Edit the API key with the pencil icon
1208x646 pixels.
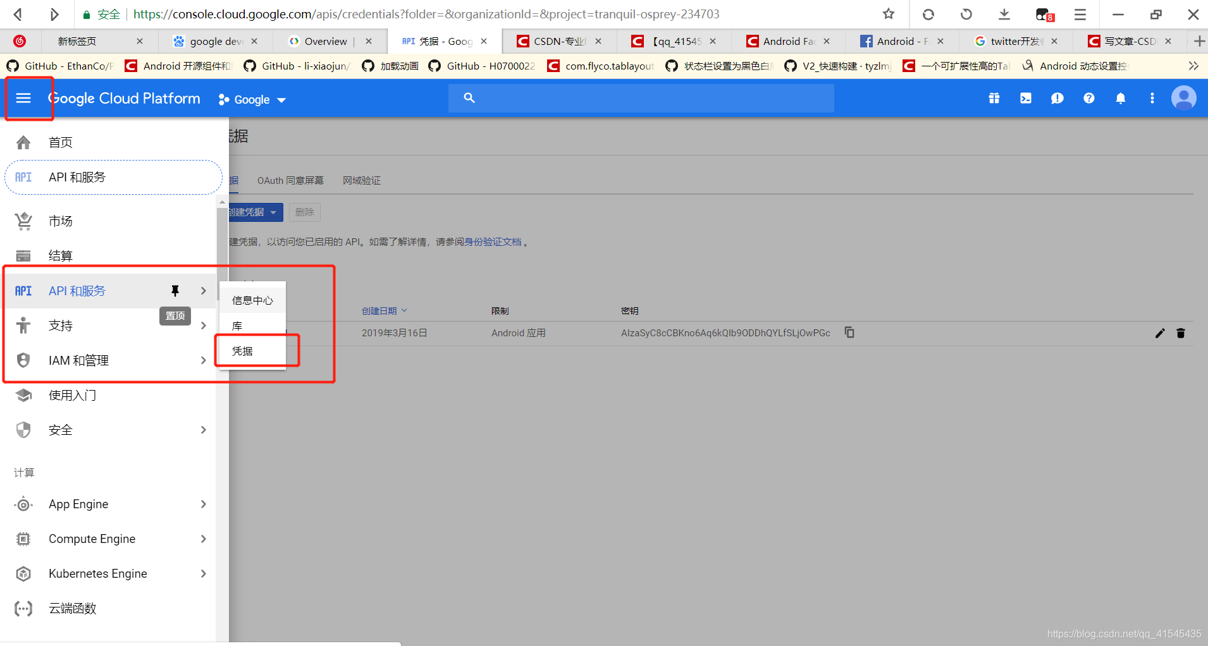pos(1160,333)
